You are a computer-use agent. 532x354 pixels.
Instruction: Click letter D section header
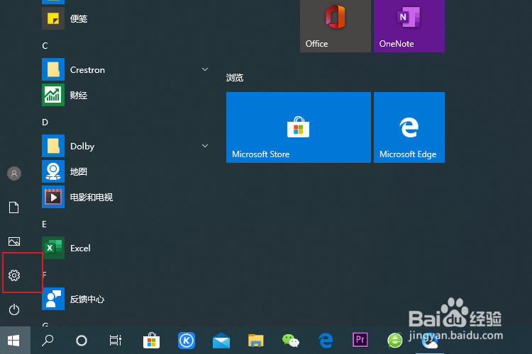pos(45,122)
